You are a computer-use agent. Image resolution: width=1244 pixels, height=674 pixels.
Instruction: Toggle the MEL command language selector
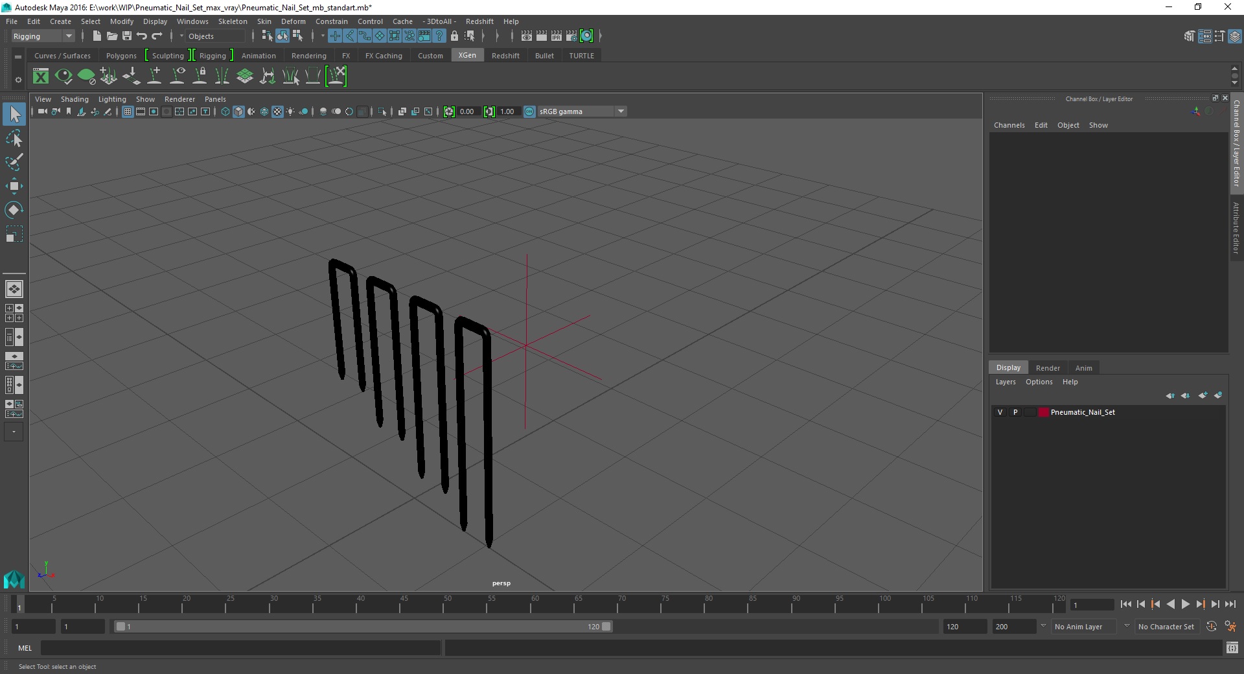(25, 648)
